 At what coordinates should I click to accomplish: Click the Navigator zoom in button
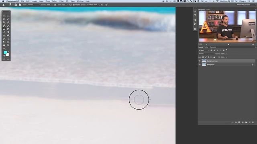253,44
